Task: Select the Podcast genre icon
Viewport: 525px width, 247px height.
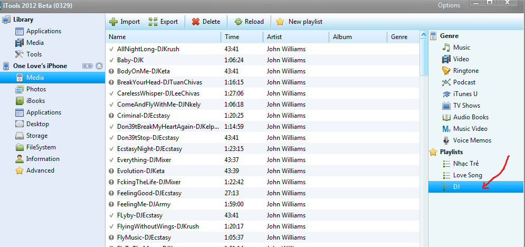Action: point(446,82)
